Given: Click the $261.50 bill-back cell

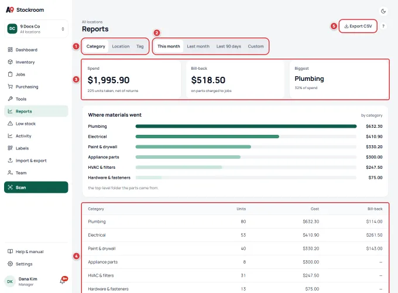Looking at the screenshot, I should (x=374, y=235).
